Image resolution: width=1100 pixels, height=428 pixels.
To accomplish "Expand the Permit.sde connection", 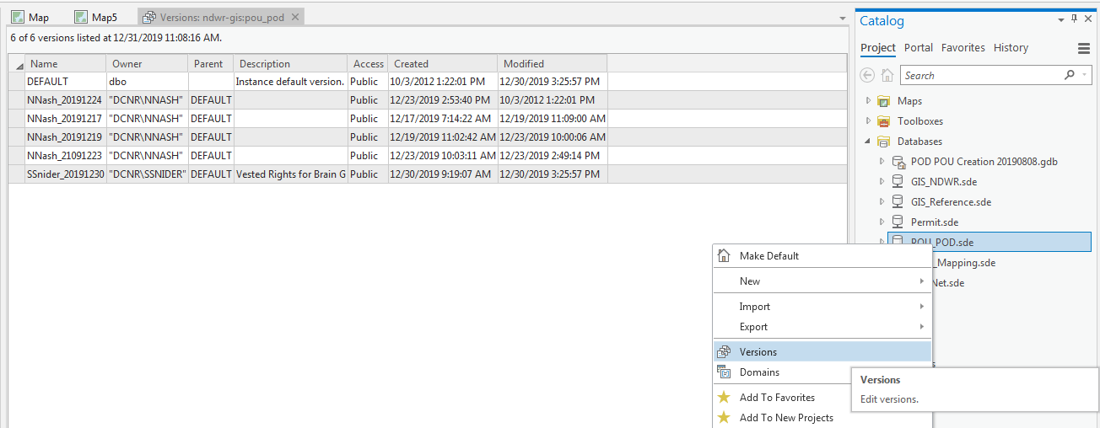I will pyautogui.click(x=882, y=222).
